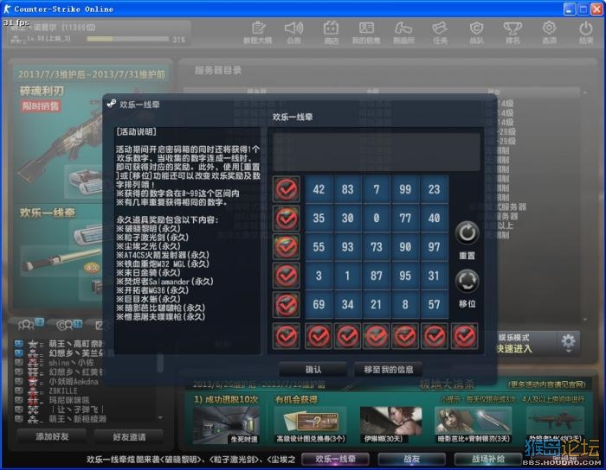The height and width of the screenshot is (470, 606).
Task: Open the 我的信息 profile card icon
Action: (x=366, y=32)
